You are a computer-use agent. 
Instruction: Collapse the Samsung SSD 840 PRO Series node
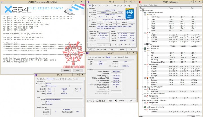tap(143, 100)
